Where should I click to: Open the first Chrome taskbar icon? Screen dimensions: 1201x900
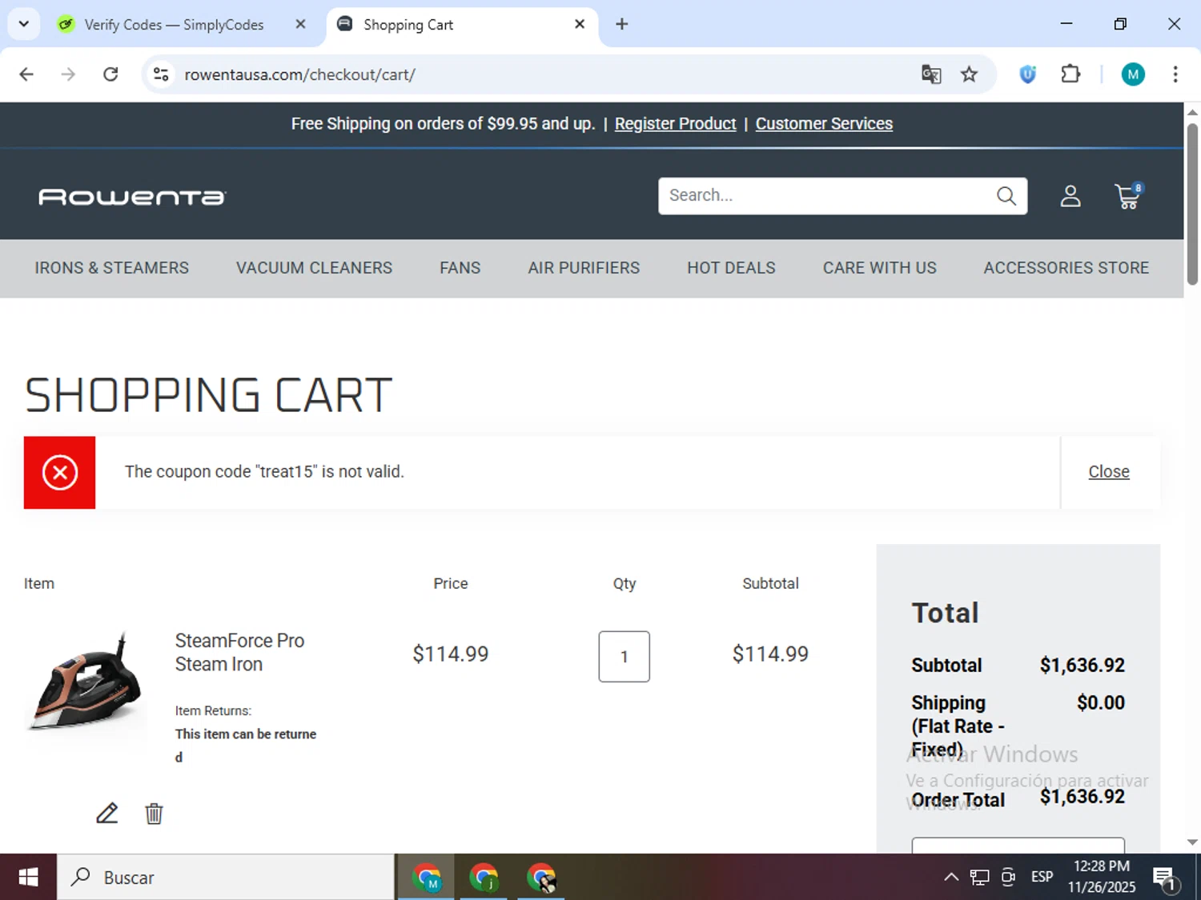click(427, 878)
